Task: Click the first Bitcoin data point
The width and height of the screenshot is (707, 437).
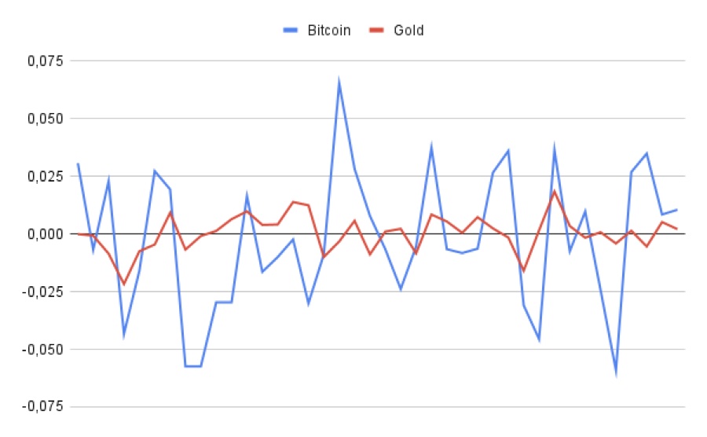Action: coord(78,163)
